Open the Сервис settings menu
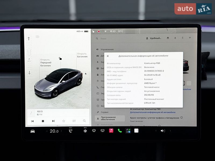 [x=103, y=112]
